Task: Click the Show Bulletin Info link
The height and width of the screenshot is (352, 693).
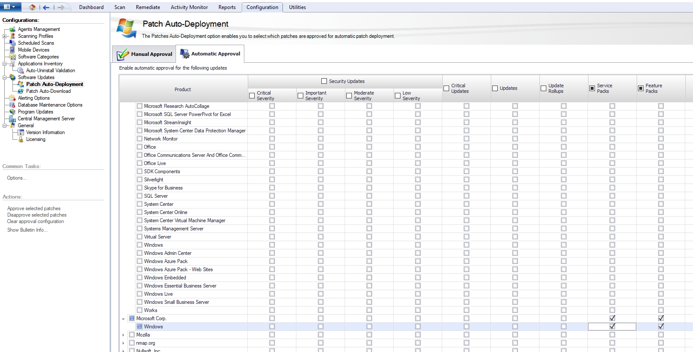Action: (x=27, y=230)
